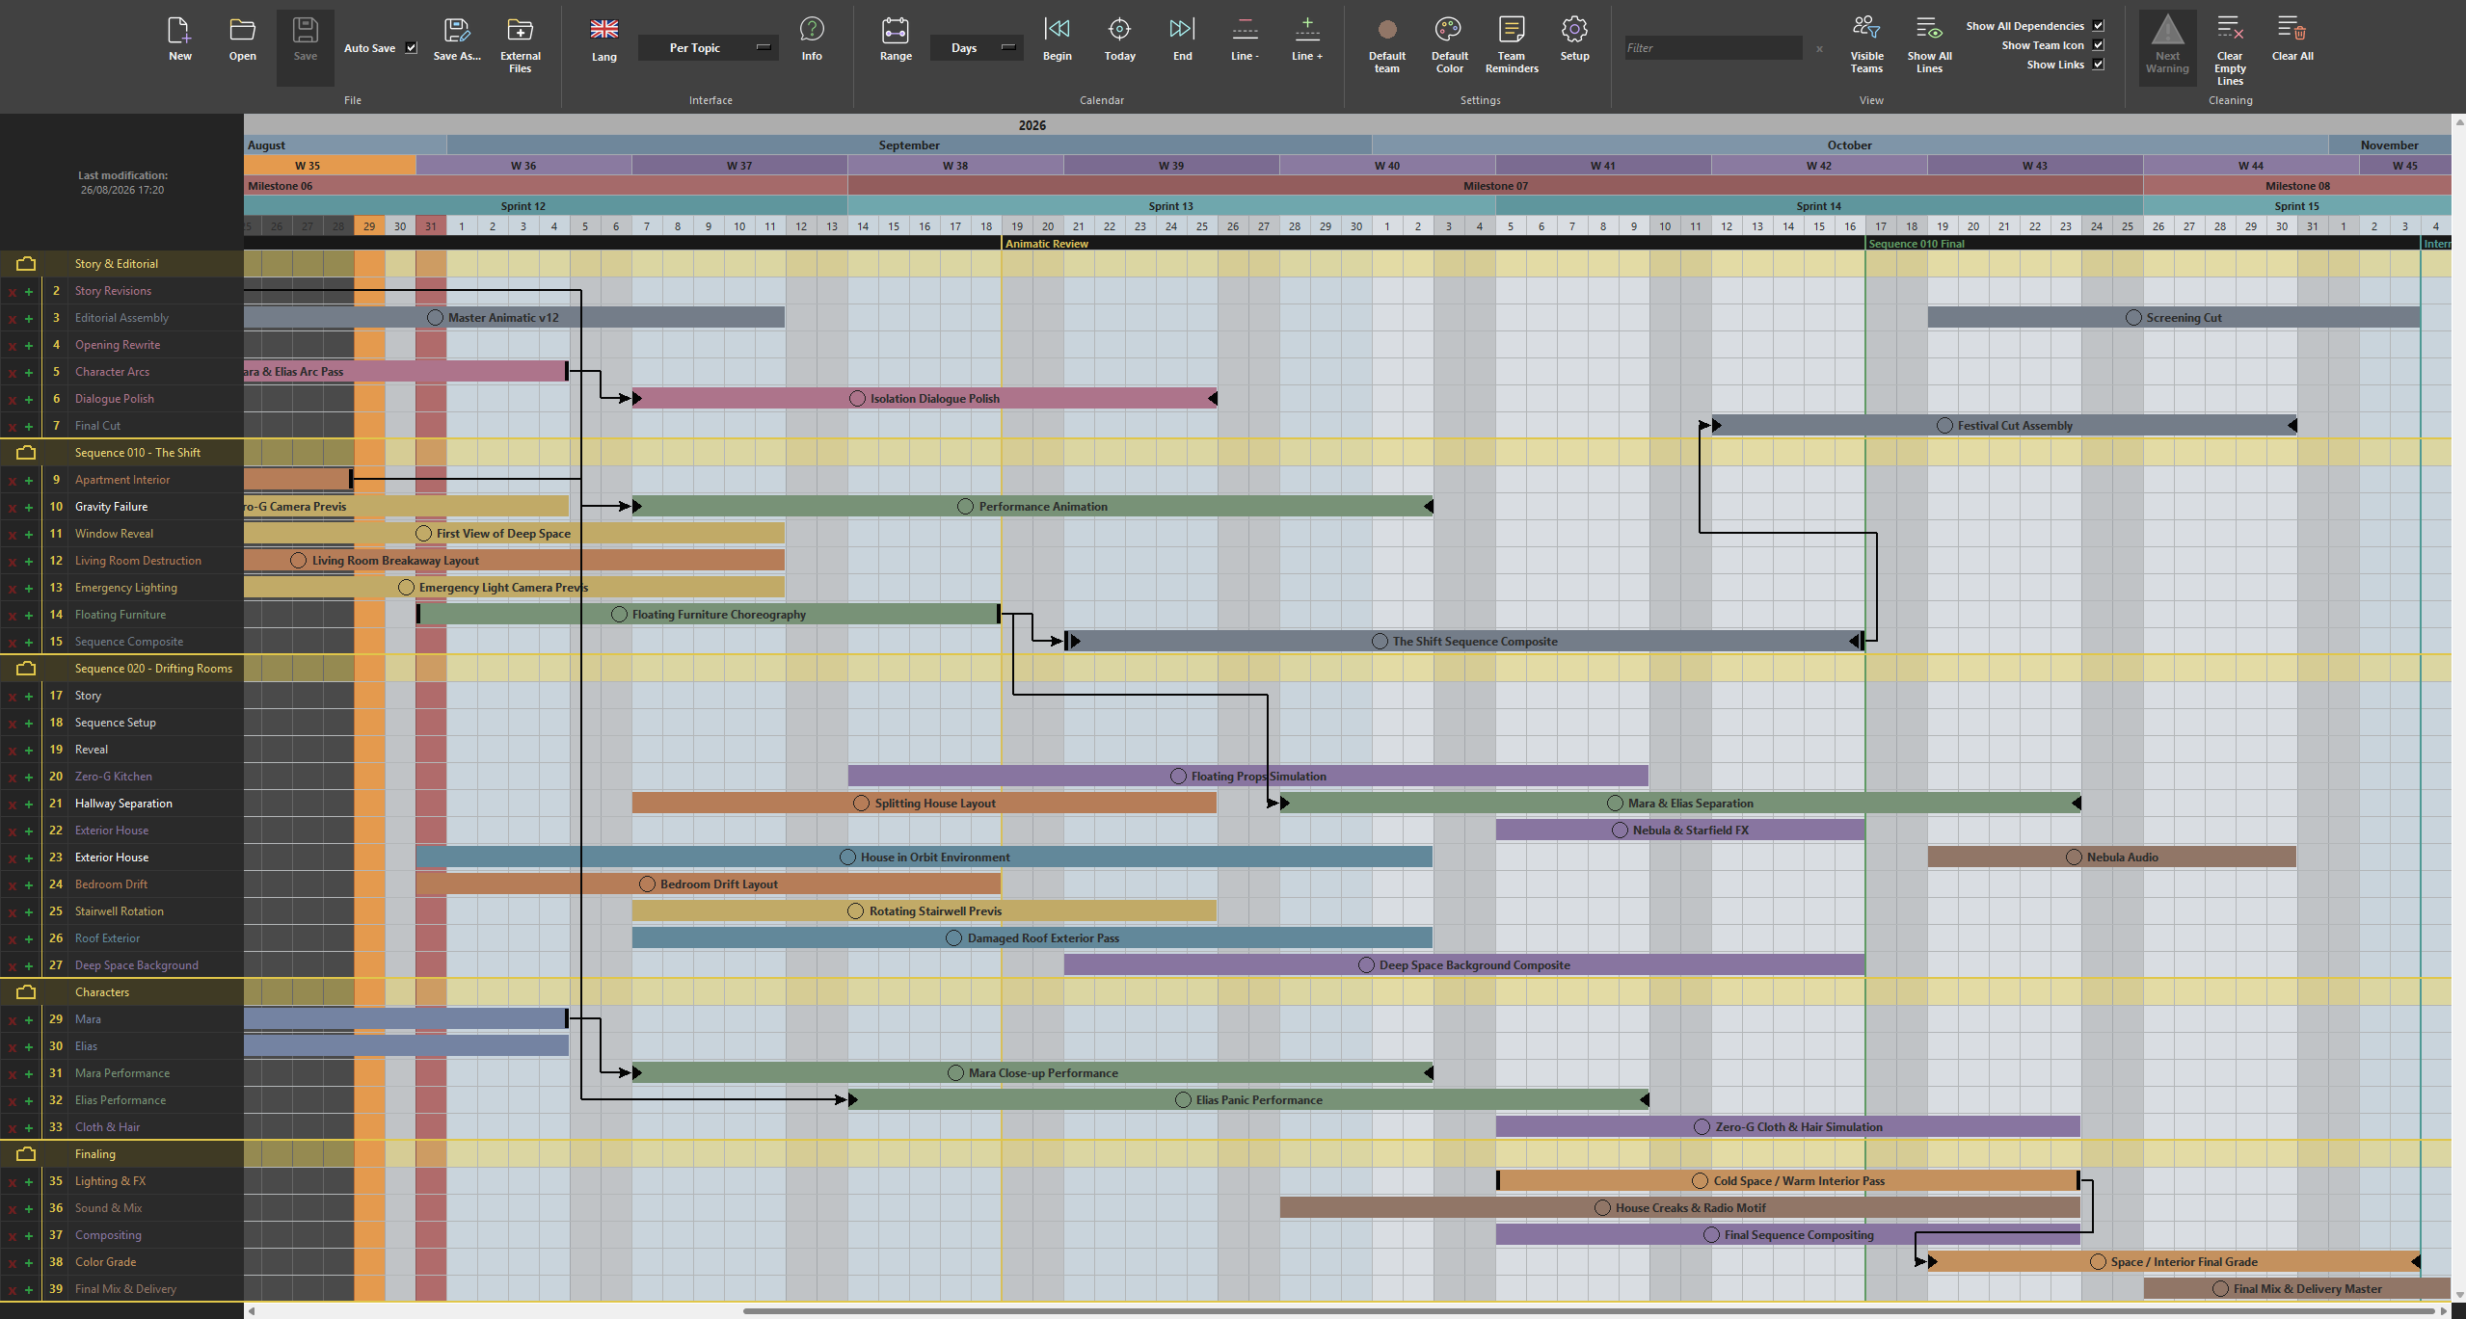Select The Shift Sequence Composite bar
2466x1319 pixels.
(1464, 642)
